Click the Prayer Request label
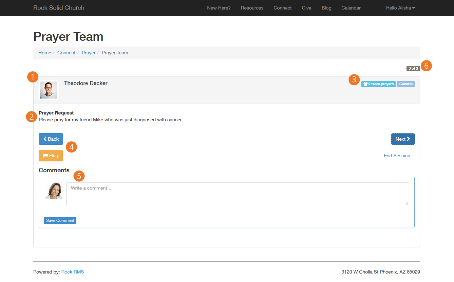 tap(56, 113)
